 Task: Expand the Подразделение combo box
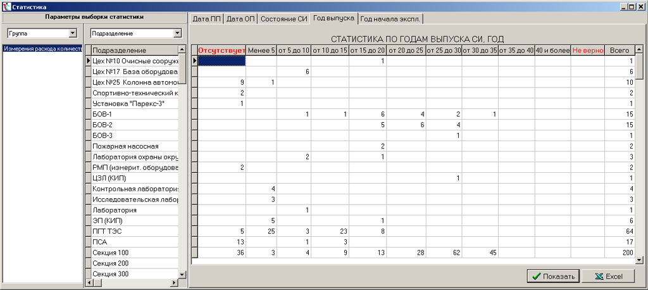click(176, 32)
